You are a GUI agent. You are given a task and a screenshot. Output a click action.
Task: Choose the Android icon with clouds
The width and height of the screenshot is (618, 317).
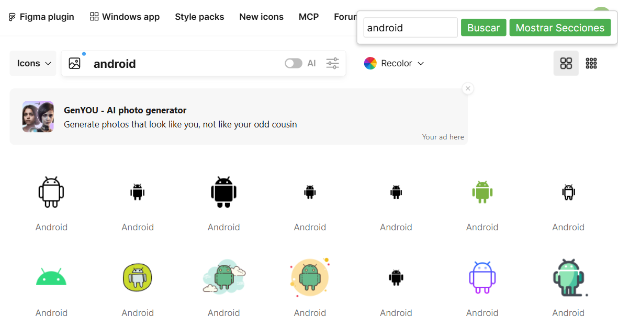(x=224, y=277)
